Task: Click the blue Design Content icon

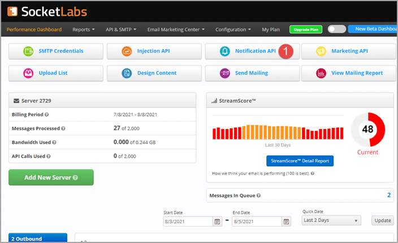Action: click(127, 73)
